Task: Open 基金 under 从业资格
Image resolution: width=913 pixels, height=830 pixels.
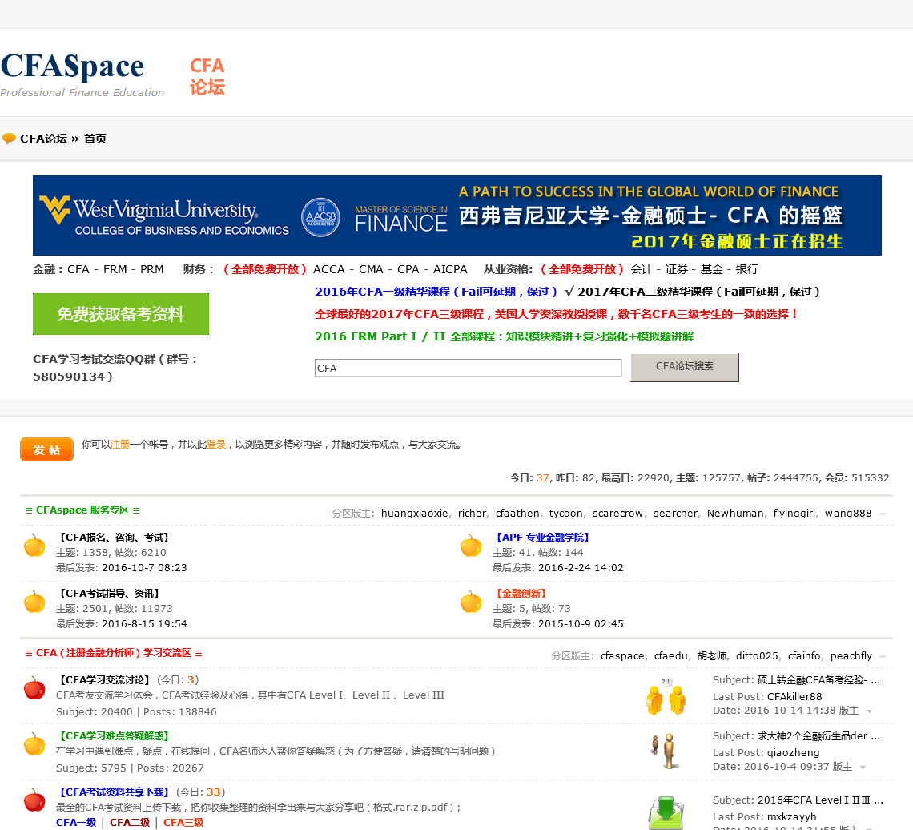Action: 711,269
